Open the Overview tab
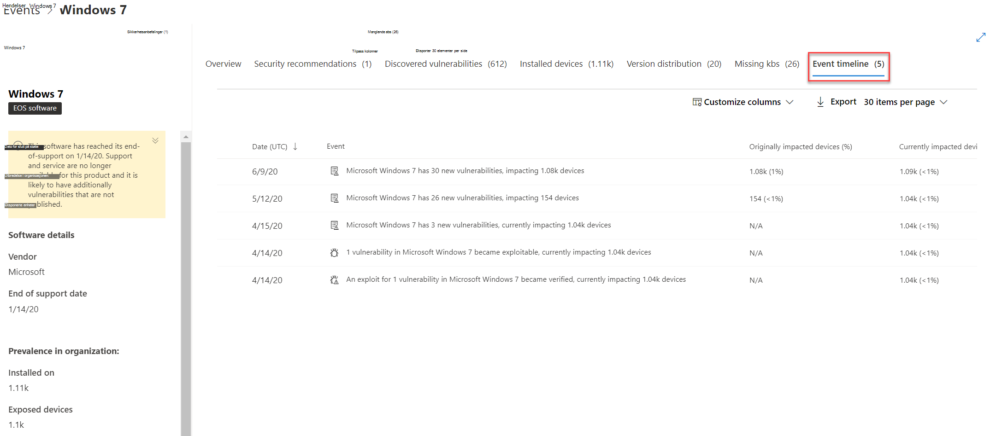 223,64
